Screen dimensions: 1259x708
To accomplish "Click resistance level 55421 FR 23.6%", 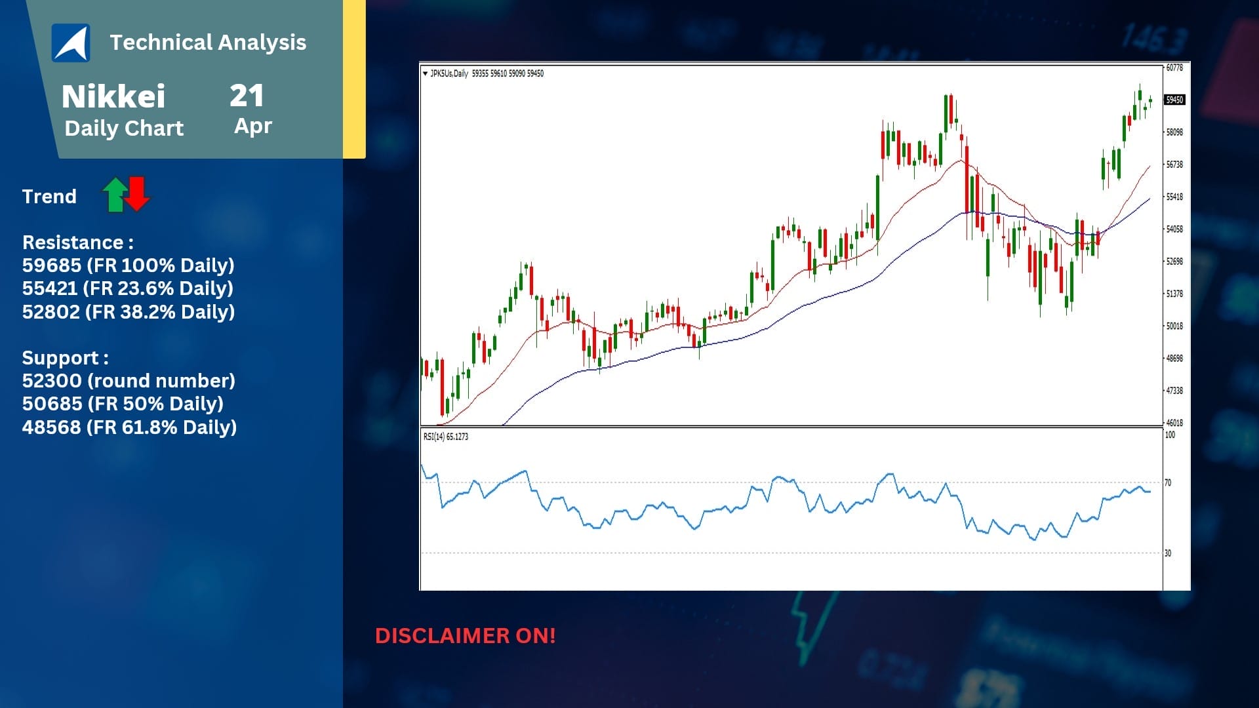I will (x=128, y=288).
